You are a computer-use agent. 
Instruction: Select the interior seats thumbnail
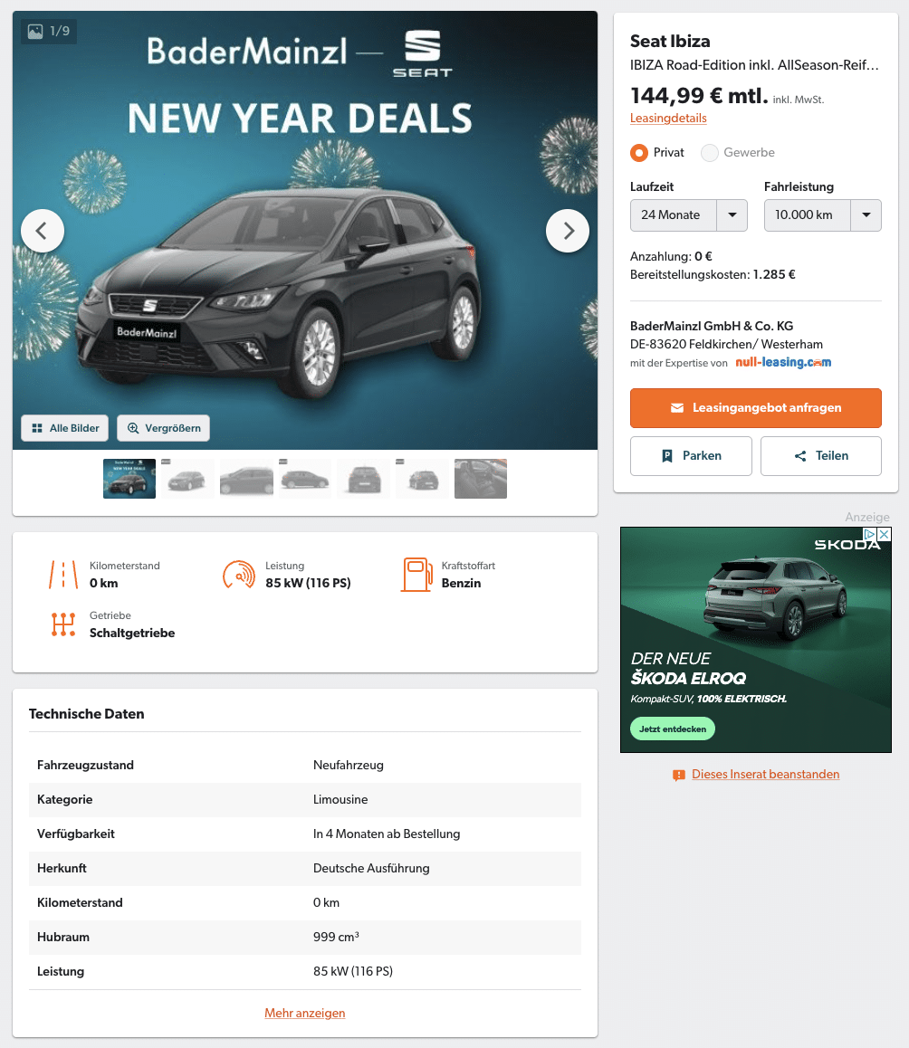(x=480, y=479)
